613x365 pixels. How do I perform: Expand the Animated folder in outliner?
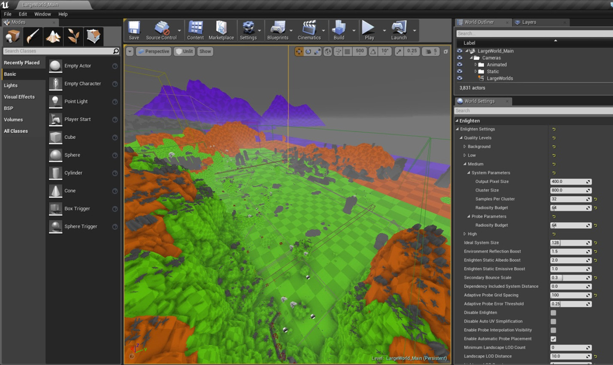click(476, 65)
